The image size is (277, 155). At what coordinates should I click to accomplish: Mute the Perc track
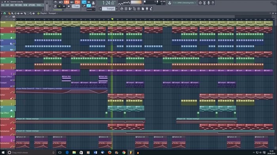(14, 50)
